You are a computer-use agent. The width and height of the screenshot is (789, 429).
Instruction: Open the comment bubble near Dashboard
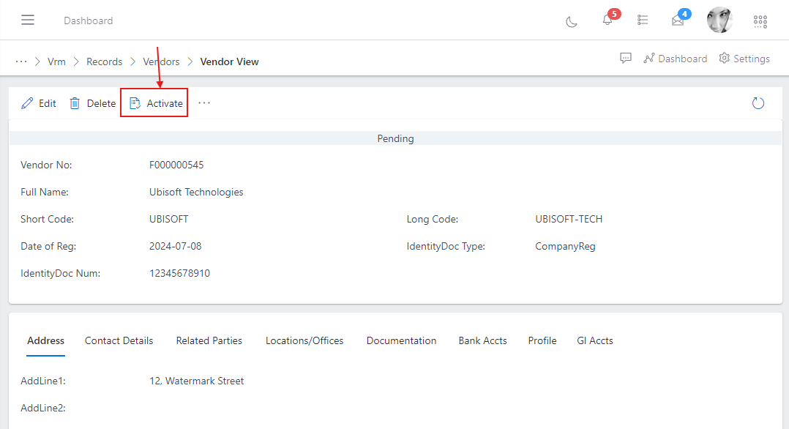tap(626, 58)
